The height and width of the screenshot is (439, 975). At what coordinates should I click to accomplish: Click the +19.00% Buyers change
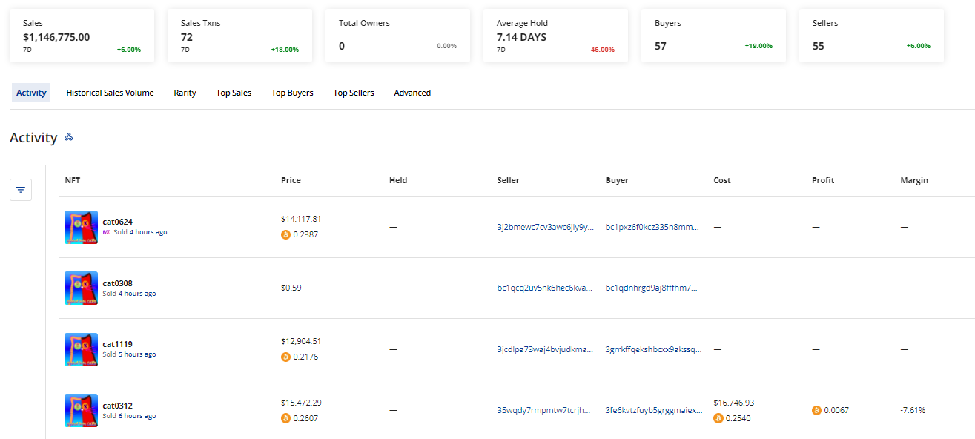[x=758, y=46]
